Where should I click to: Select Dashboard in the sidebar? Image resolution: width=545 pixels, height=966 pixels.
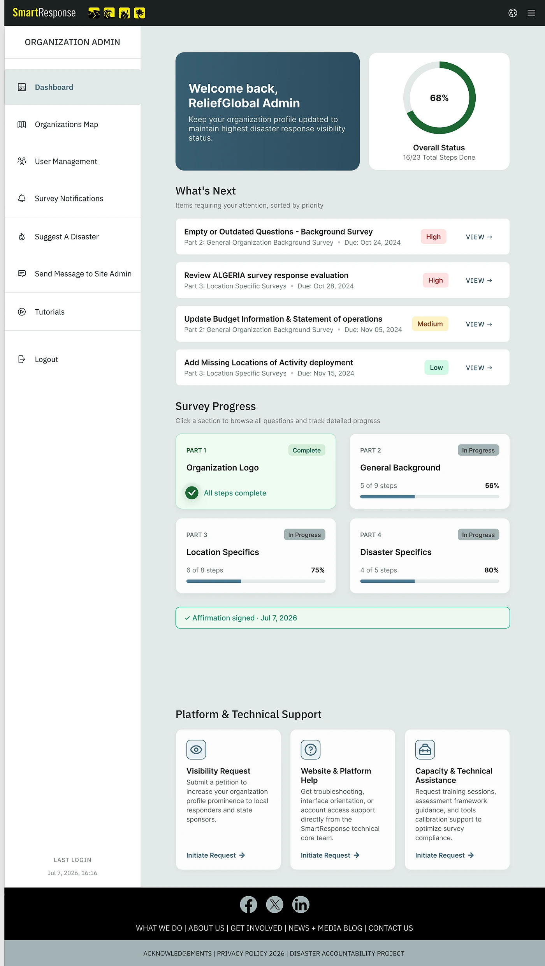(x=73, y=87)
